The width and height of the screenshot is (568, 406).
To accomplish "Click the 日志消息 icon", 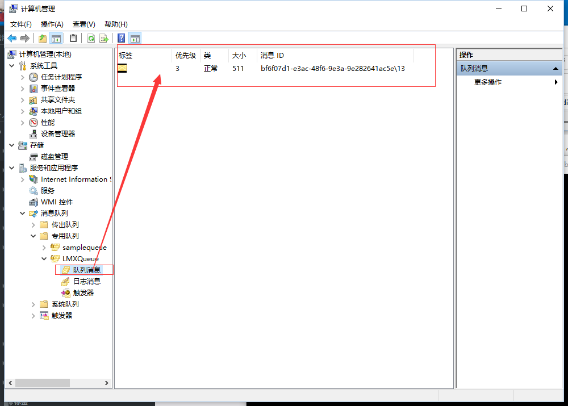I will tap(65, 282).
